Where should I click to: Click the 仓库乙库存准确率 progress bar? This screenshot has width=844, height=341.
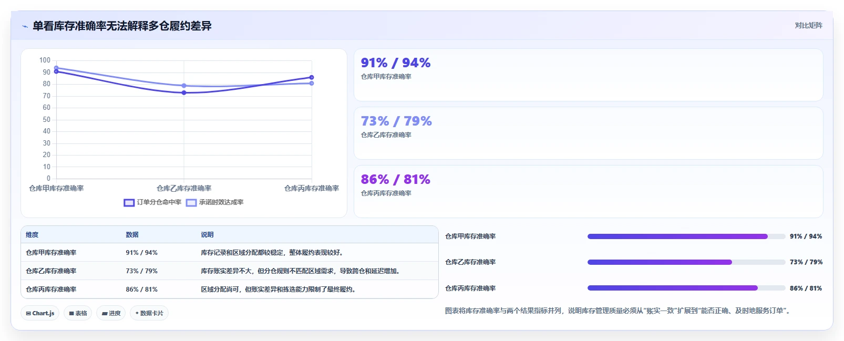686,262
